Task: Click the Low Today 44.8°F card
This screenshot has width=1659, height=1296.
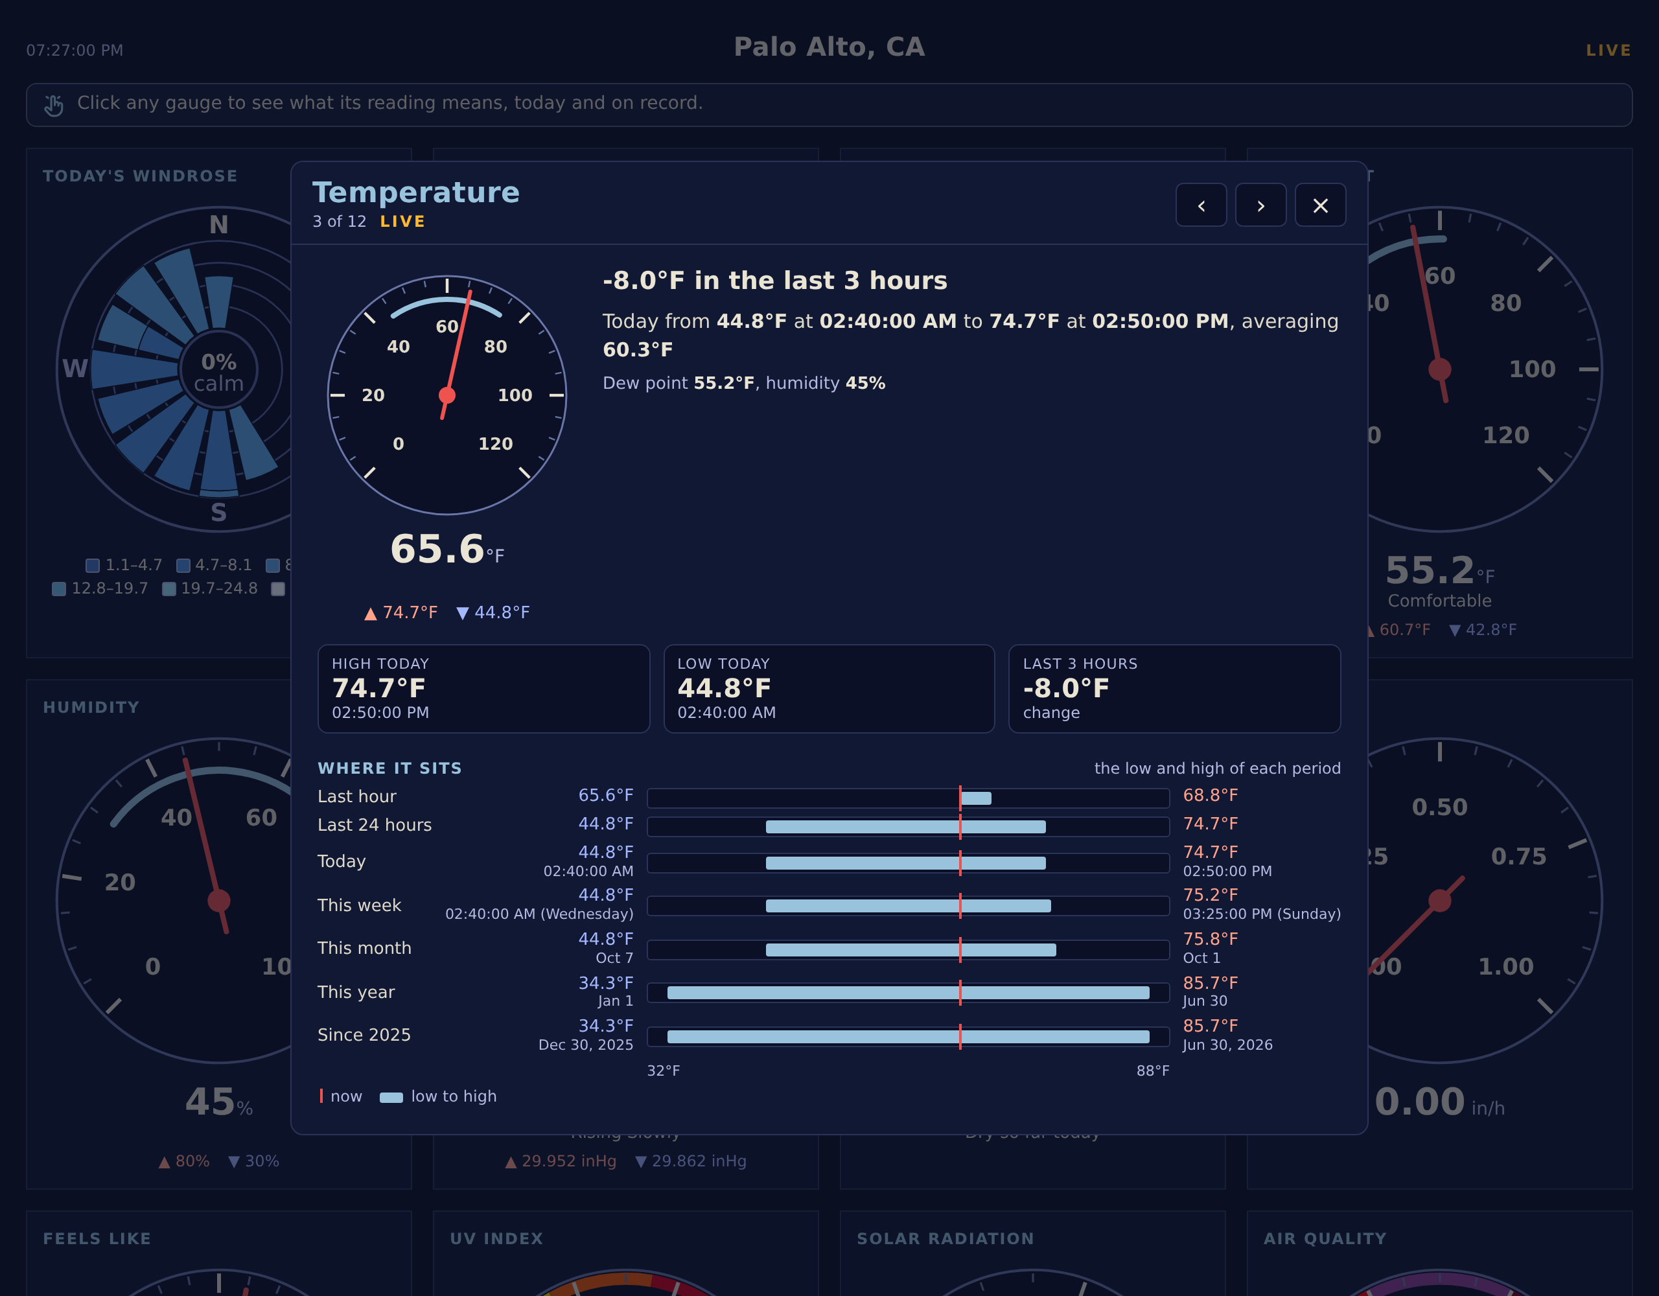Action: 829,688
